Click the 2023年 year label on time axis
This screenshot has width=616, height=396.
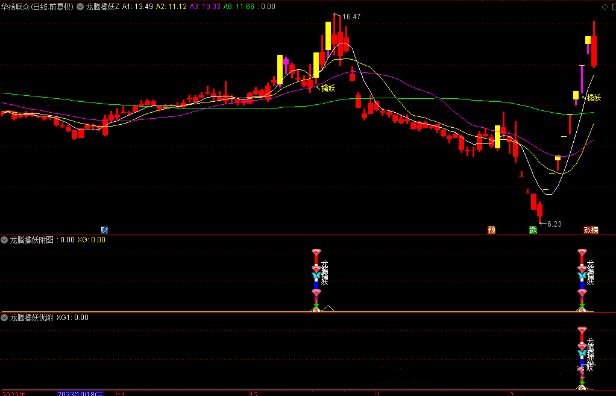(x=13, y=393)
